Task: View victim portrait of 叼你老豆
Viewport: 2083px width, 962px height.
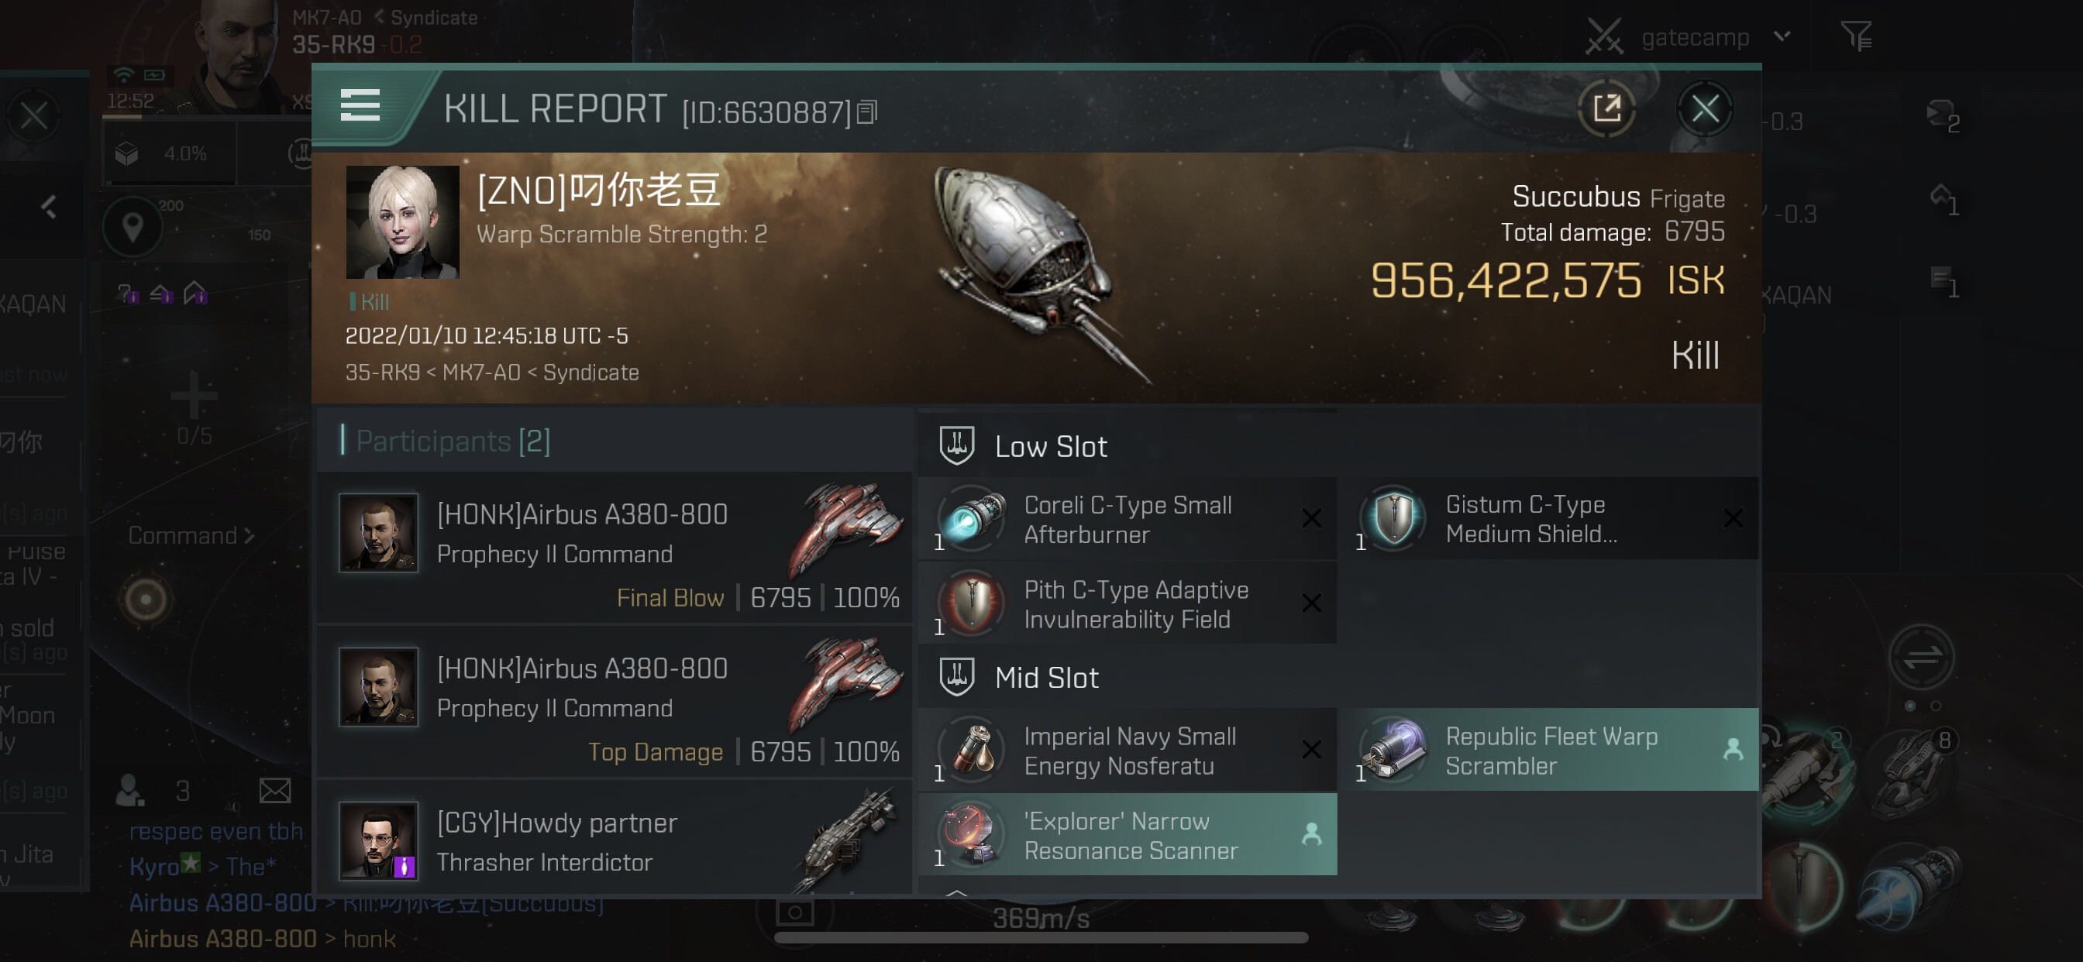Action: point(402,222)
